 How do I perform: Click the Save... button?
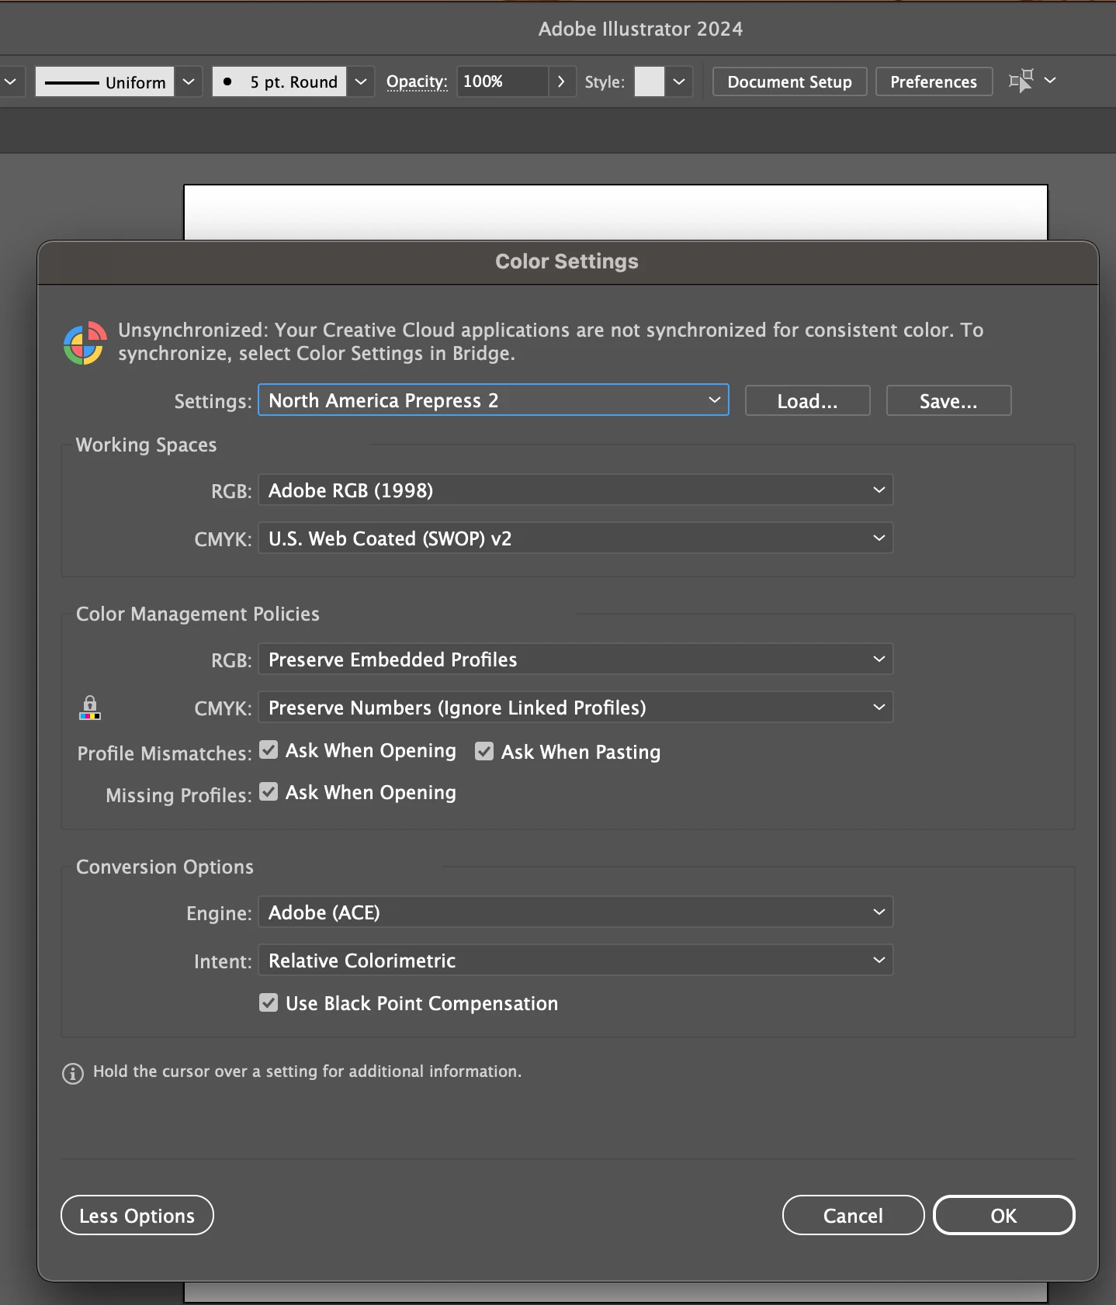(949, 400)
